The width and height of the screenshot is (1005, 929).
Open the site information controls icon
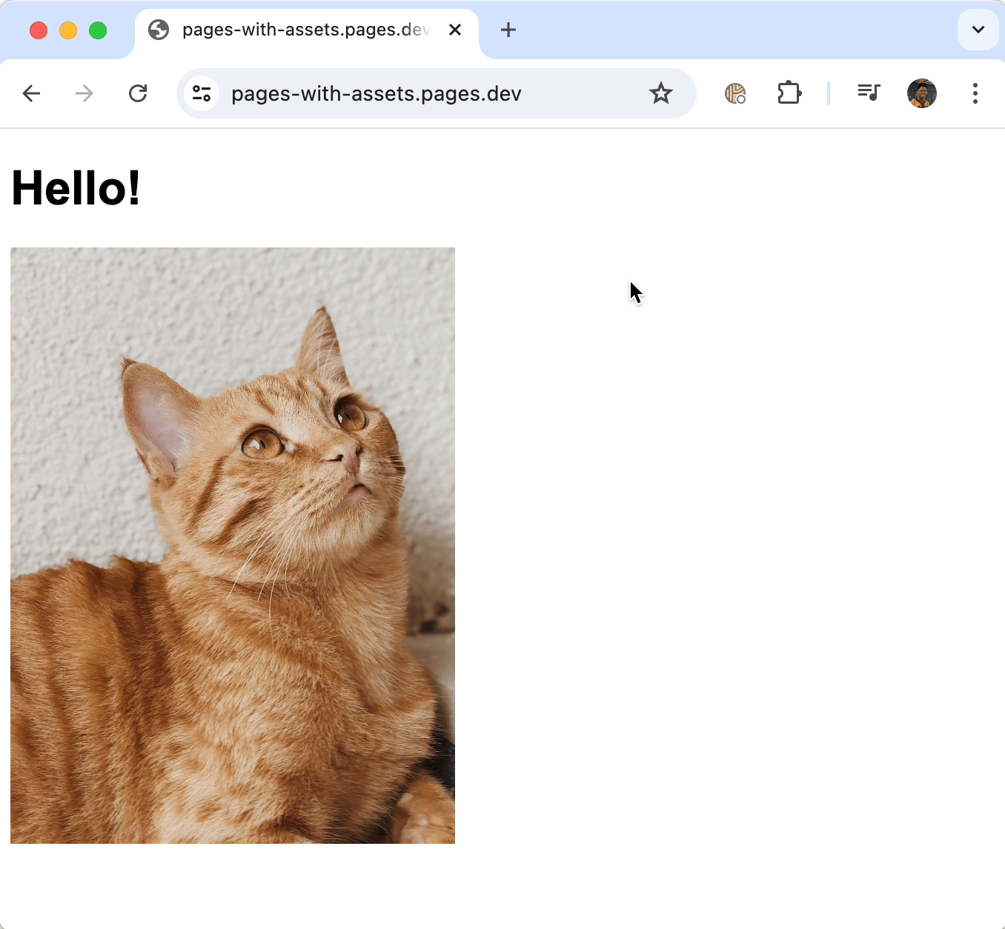(201, 93)
